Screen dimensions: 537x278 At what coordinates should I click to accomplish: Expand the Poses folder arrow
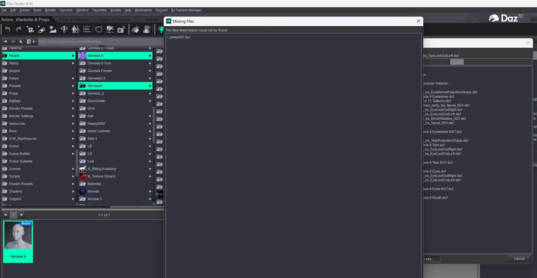click(x=73, y=78)
